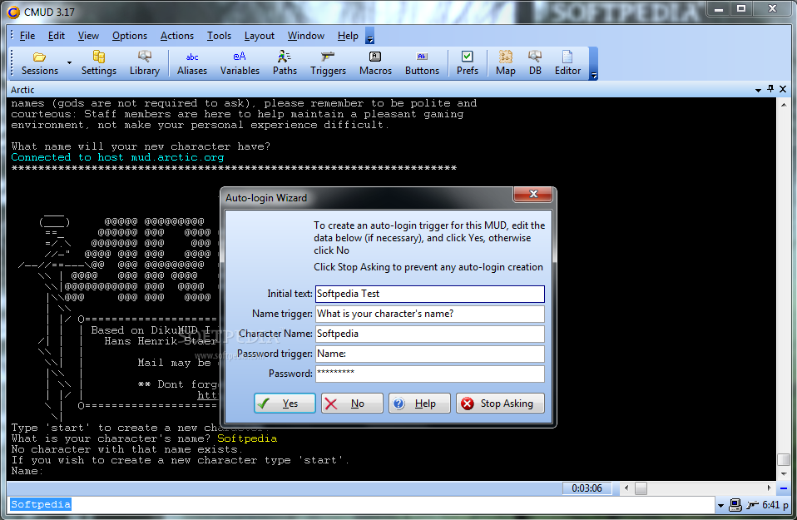Expand the toolbar overflow options arrow
The image size is (797, 520).
(x=593, y=63)
